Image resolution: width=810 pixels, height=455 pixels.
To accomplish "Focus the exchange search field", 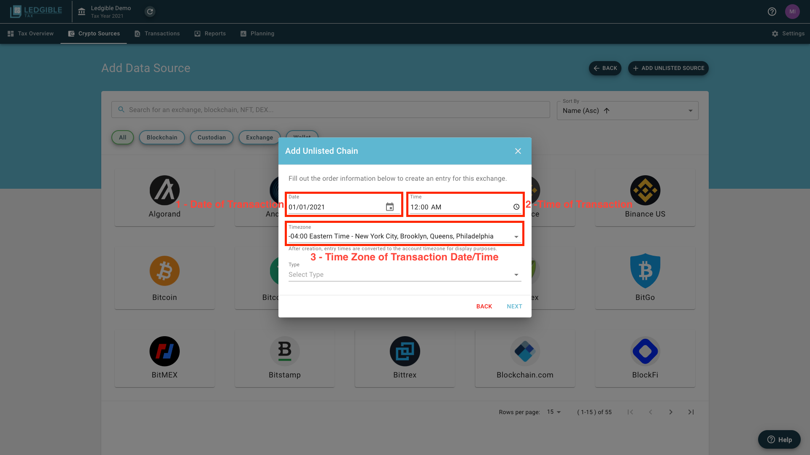I will coord(331,110).
